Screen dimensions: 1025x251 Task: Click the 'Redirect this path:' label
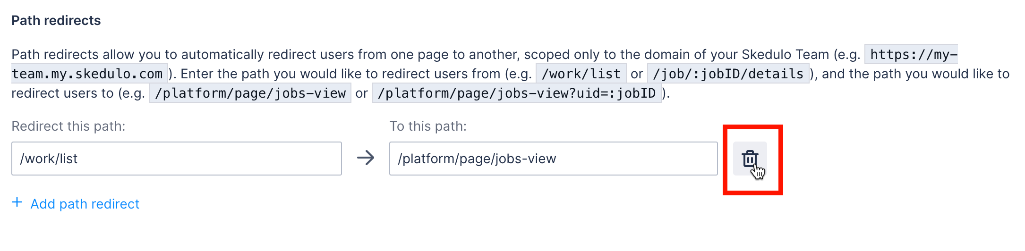pos(68,126)
